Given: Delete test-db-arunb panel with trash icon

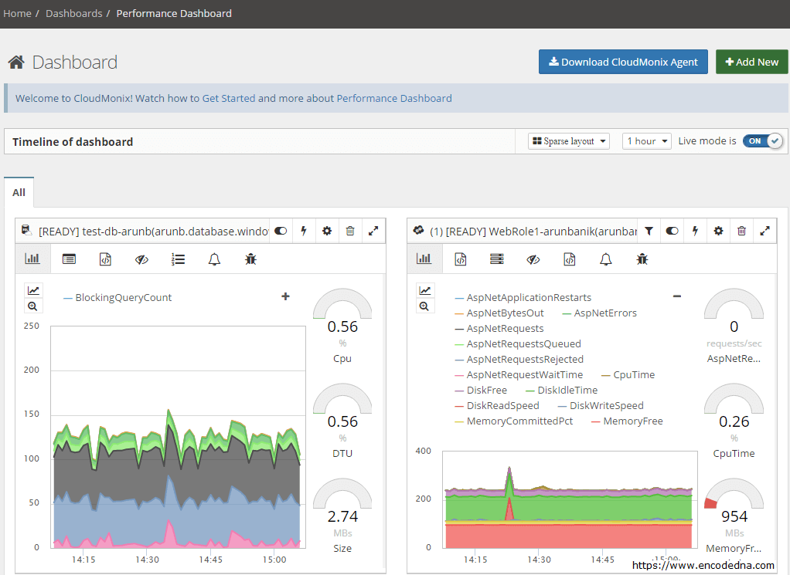Looking at the screenshot, I should (x=350, y=231).
